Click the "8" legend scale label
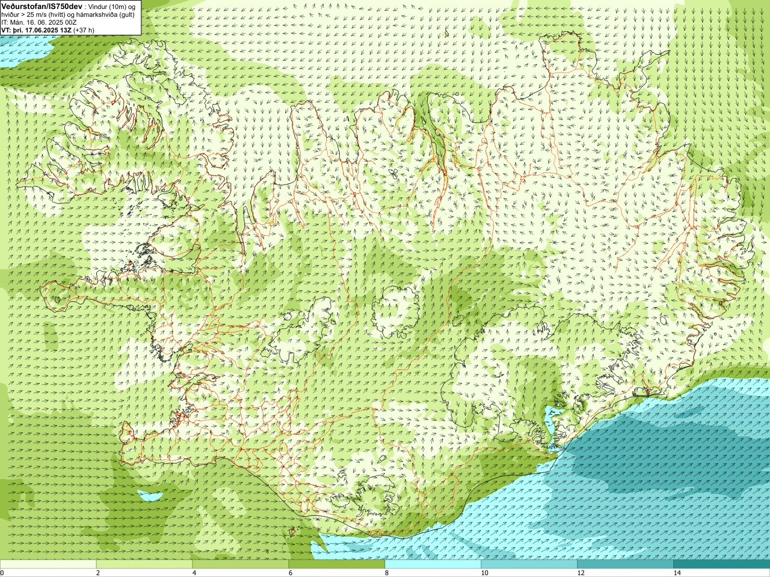The height and width of the screenshot is (577, 770). tap(387, 573)
